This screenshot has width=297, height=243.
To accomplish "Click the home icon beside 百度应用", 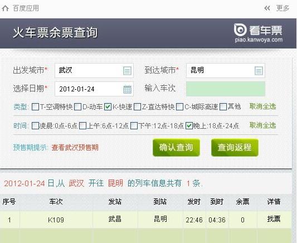I will pos(5,8).
